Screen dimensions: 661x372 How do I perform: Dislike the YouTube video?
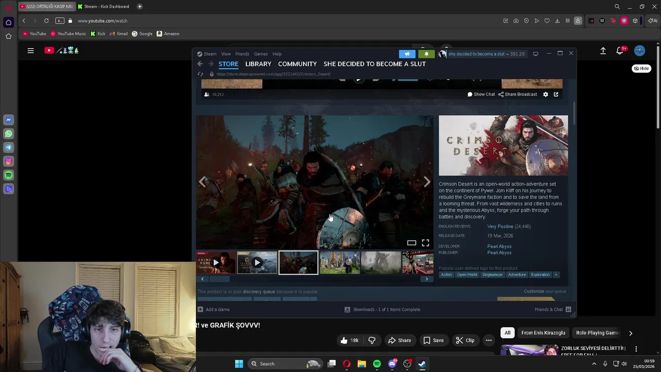(372, 340)
